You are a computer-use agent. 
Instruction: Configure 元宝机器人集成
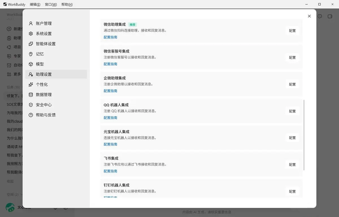pos(292,138)
